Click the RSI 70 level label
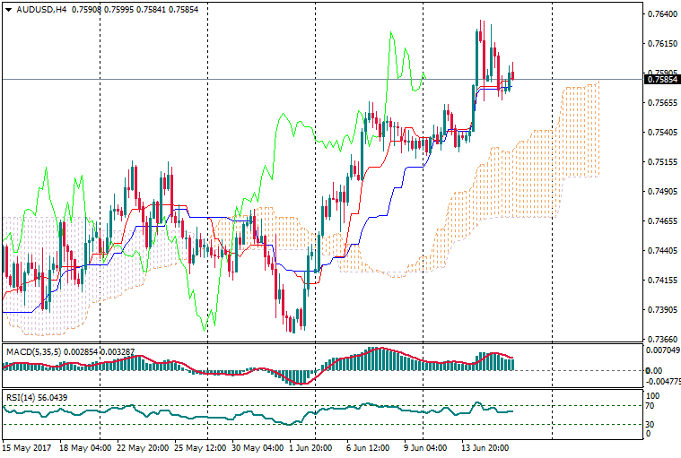Screen dimensions: 681x458 [x=653, y=406]
